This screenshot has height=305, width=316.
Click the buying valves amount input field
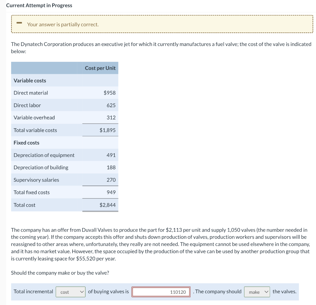[x=161, y=292]
